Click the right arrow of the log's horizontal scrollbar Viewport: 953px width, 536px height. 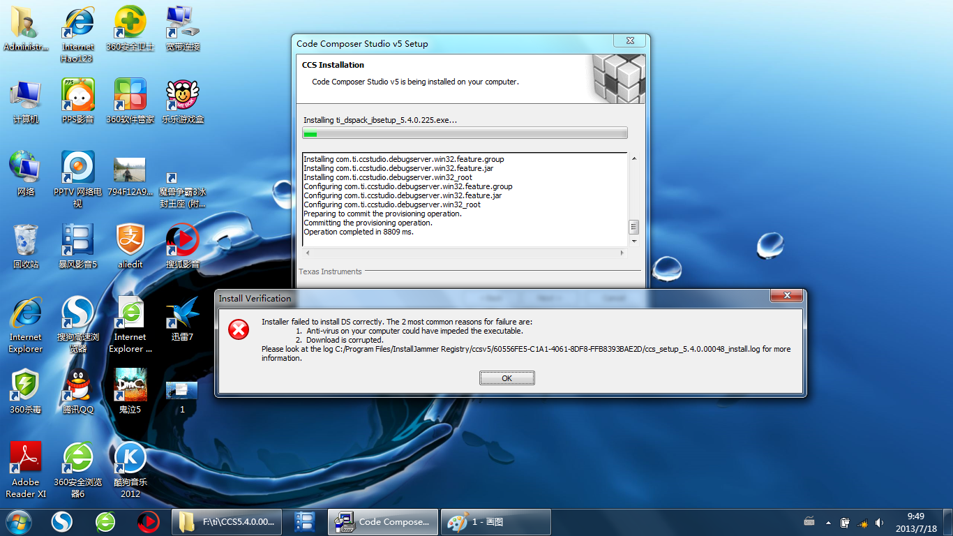[623, 253]
